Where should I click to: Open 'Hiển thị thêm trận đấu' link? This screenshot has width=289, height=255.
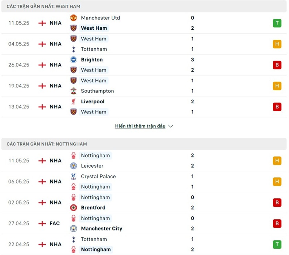(x=140, y=126)
